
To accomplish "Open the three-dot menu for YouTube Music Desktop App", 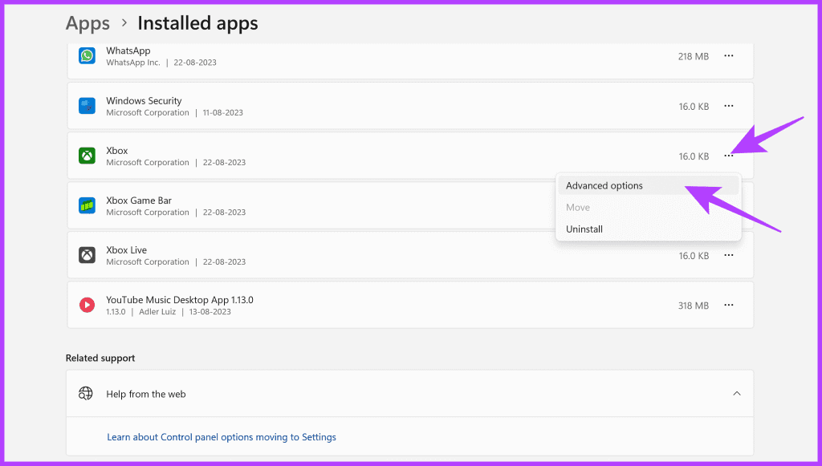I will [x=729, y=305].
